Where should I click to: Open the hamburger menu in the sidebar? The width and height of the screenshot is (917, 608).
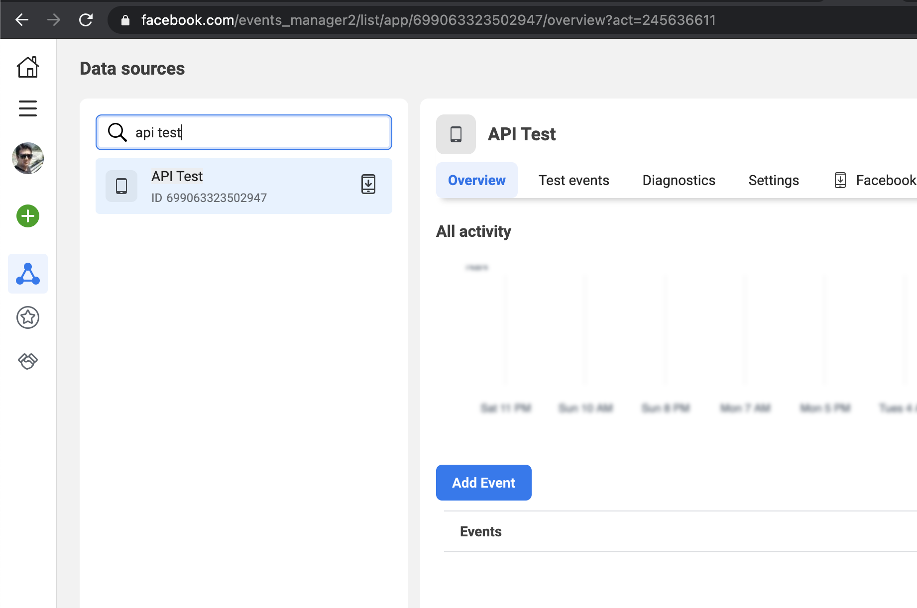(x=28, y=108)
